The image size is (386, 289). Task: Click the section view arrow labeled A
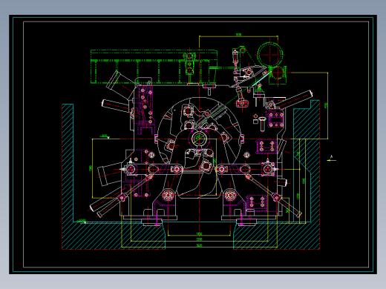point(331,159)
